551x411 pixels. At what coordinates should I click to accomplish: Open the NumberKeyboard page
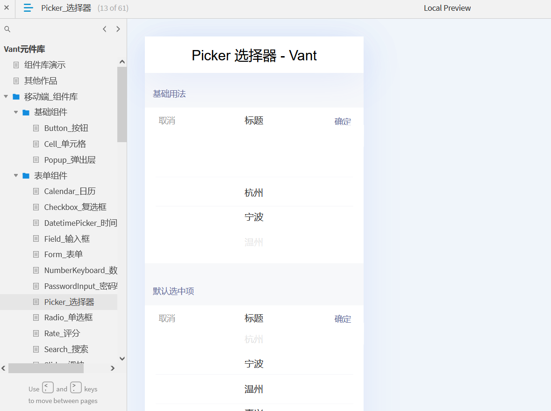tap(81, 270)
